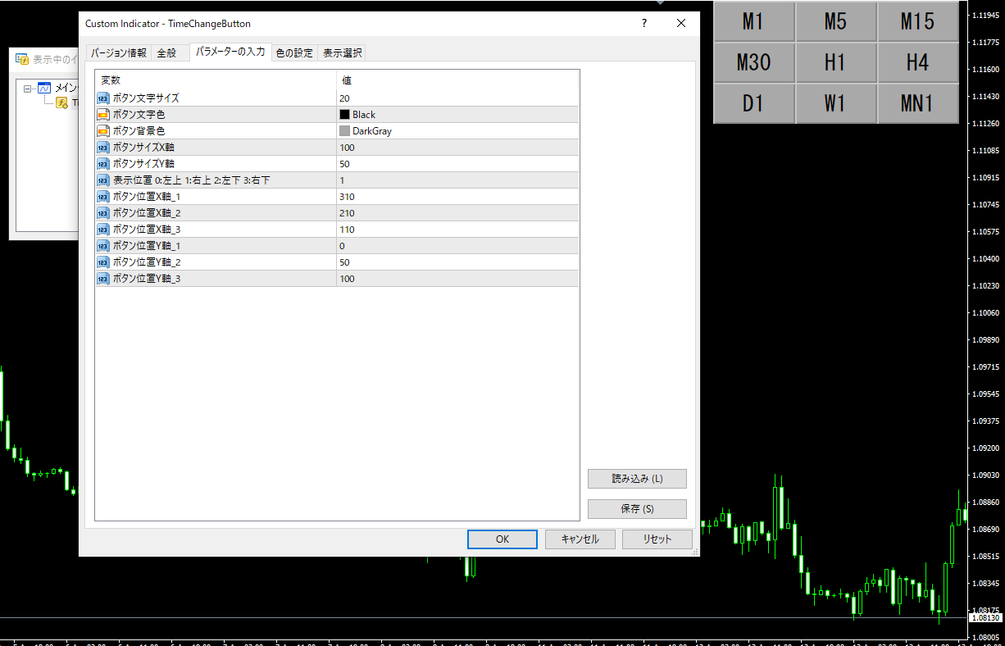This screenshot has height=646, width=1005.
Task: Select the value 210 cell
Action: click(457, 213)
